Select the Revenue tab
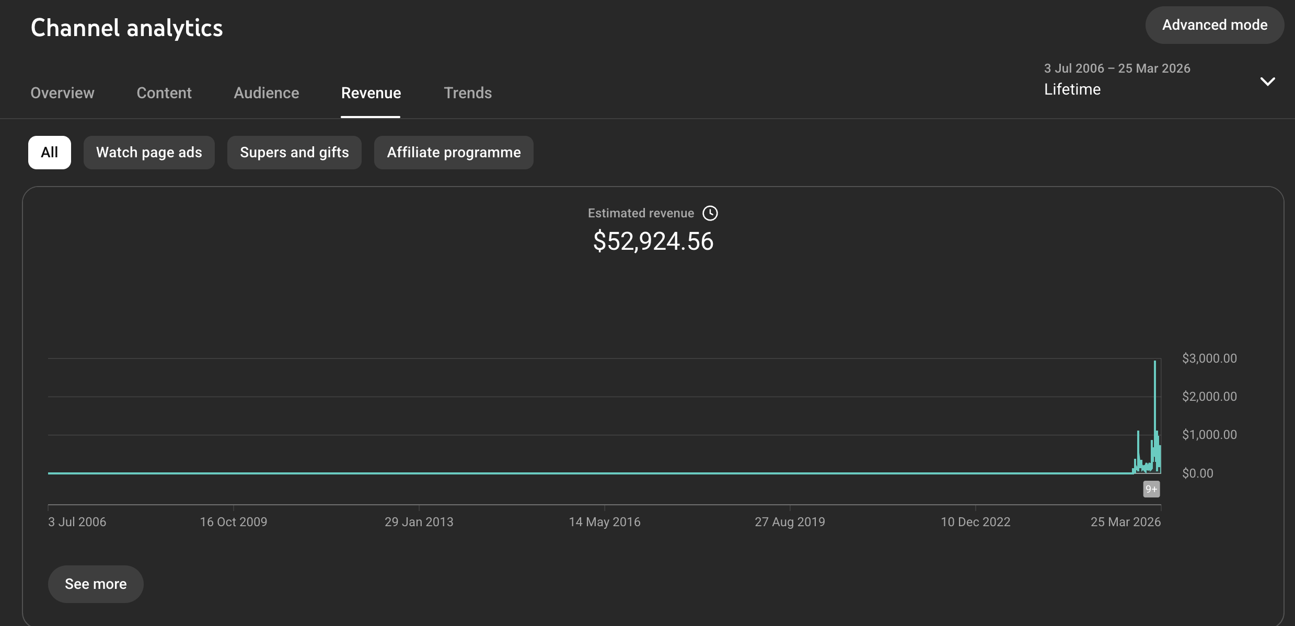Screen dimensions: 1295x626 click(x=371, y=93)
